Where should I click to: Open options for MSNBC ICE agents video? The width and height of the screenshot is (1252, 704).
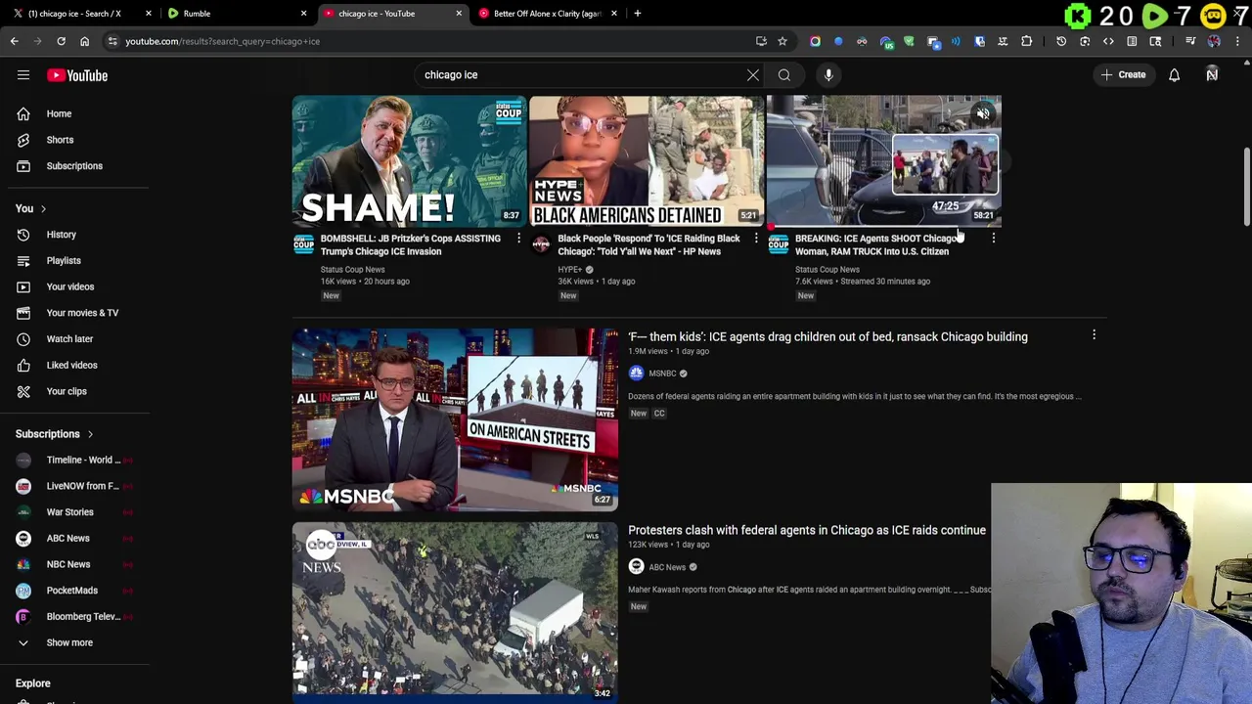pyautogui.click(x=1094, y=336)
